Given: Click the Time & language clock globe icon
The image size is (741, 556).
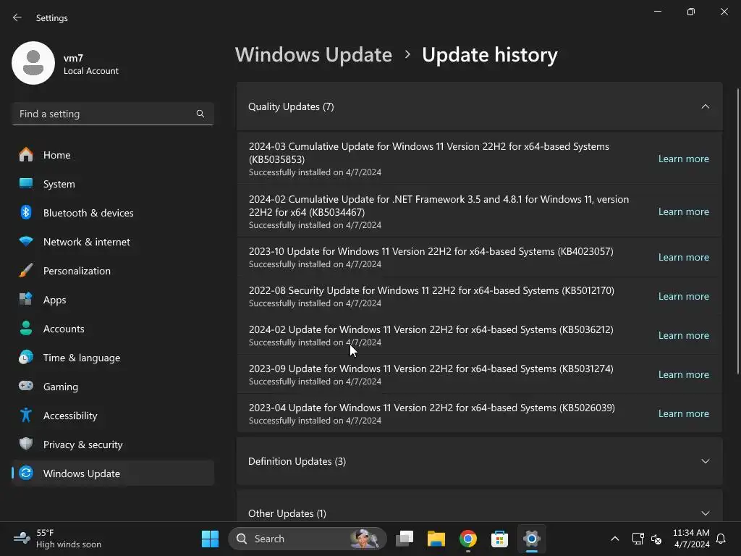Looking at the screenshot, I should click(x=26, y=357).
